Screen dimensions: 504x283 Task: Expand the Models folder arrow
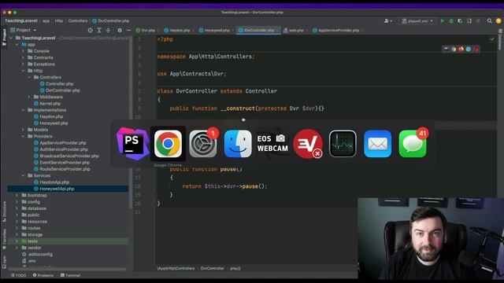[23, 130]
